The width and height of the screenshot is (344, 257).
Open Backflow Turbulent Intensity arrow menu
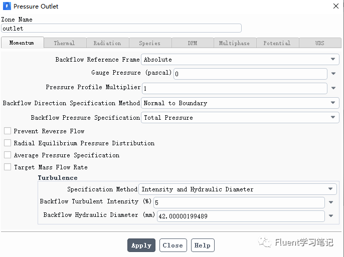(x=331, y=202)
